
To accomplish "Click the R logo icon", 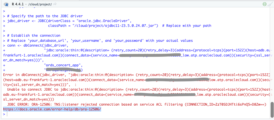I will tap(6, 4).
